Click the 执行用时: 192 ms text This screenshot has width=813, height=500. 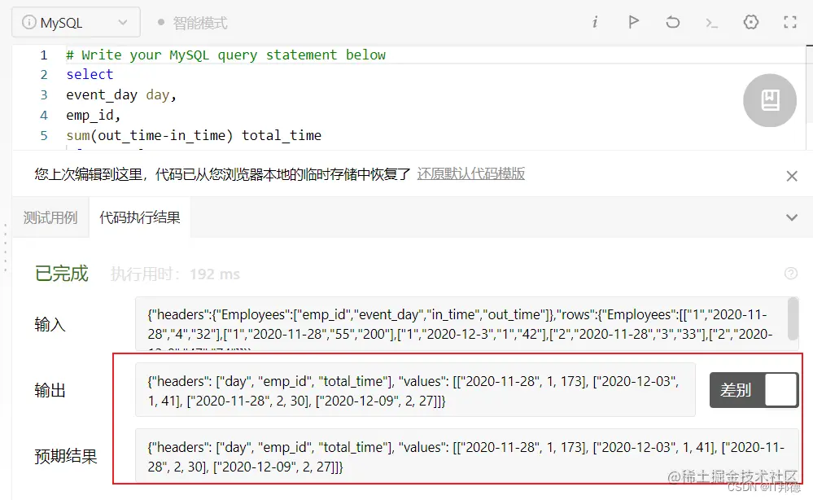pos(175,274)
